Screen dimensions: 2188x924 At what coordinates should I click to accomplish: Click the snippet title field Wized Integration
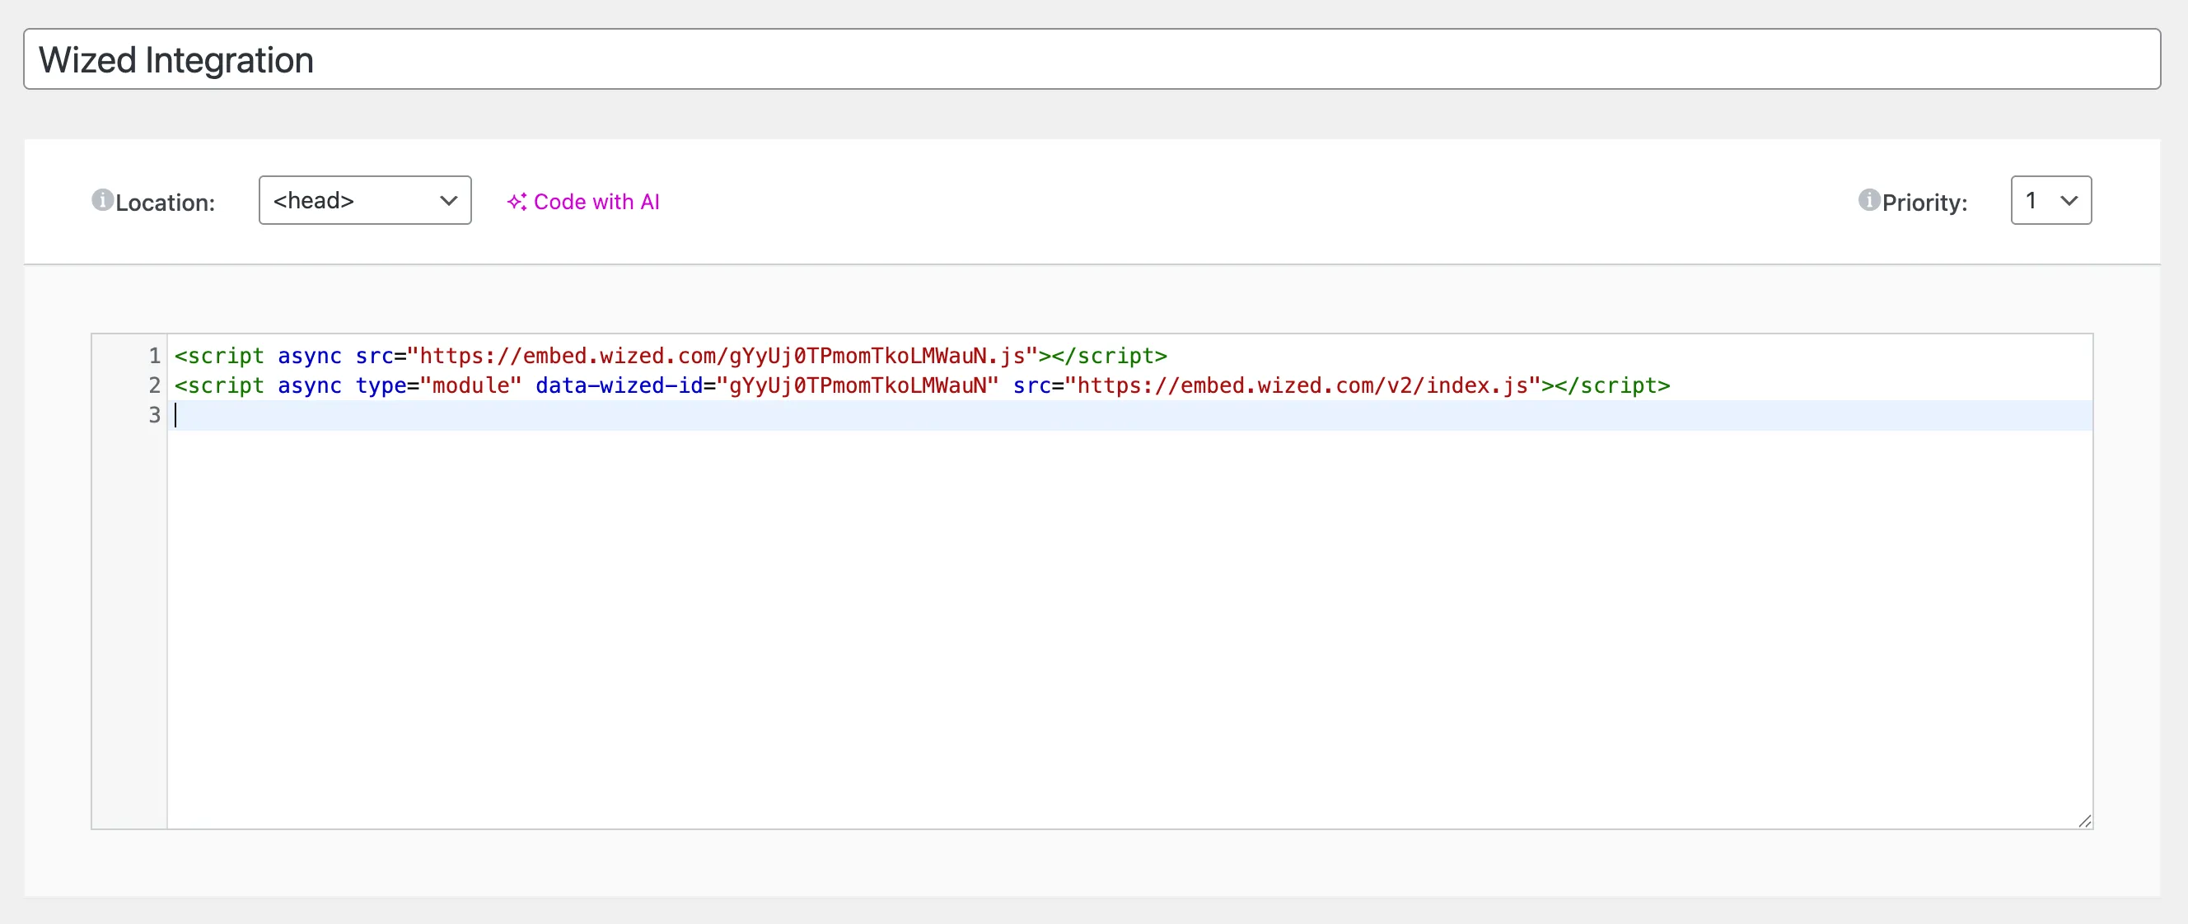tap(339, 58)
